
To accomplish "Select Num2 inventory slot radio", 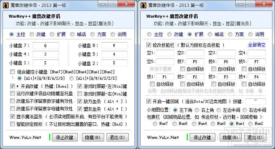I will tap(250, 124).
